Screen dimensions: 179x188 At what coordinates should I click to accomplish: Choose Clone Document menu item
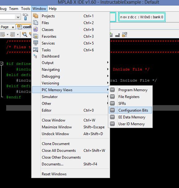point(71,143)
